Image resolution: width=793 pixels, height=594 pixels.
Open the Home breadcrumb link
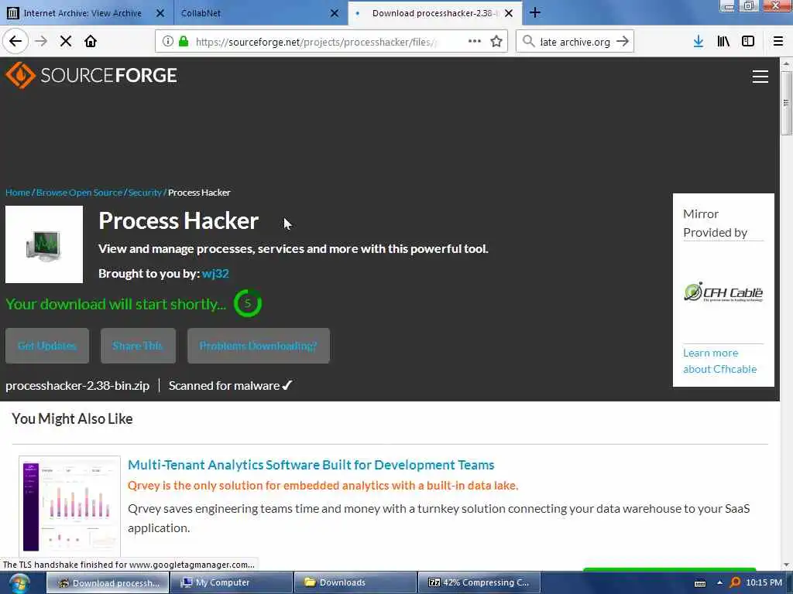coord(18,193)
